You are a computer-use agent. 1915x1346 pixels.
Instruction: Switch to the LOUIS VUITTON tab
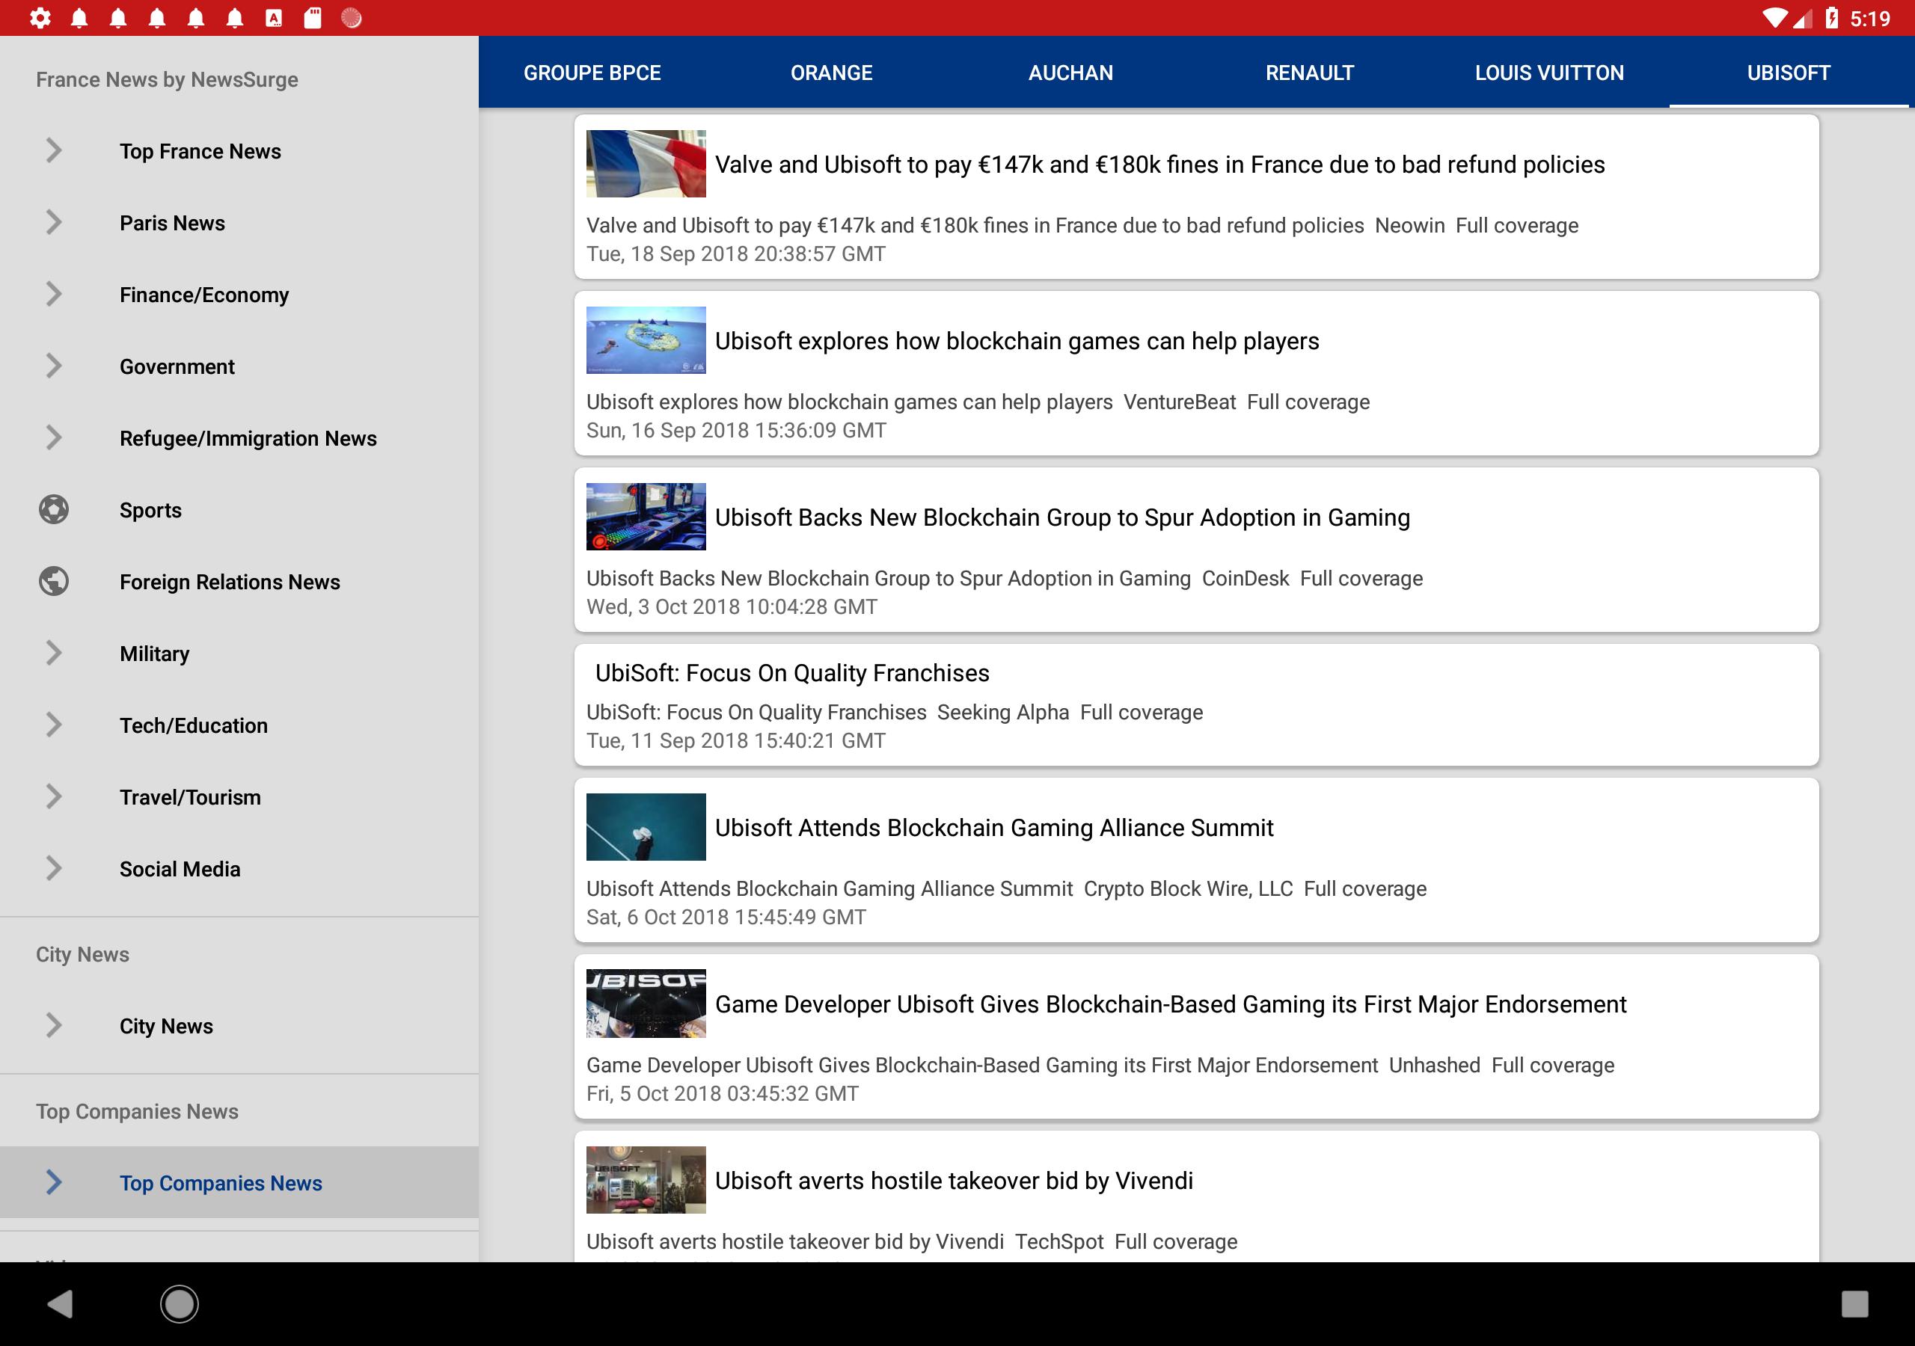(1549, 73)
